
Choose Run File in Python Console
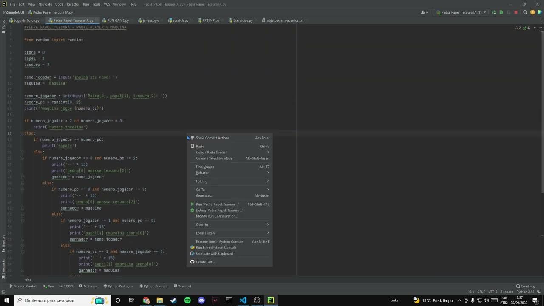229,248
